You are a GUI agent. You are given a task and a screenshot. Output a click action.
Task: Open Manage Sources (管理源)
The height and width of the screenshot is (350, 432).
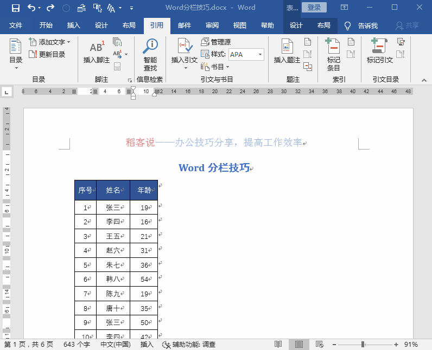point(215,42)
